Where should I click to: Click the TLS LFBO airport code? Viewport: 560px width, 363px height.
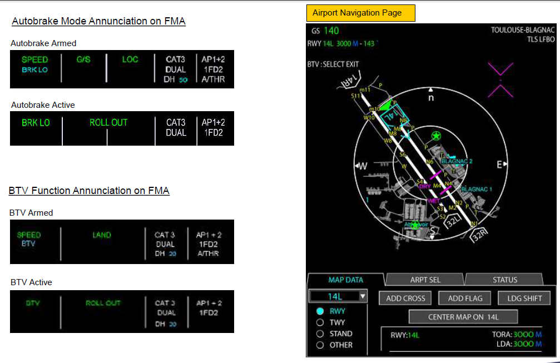(x=541, y=39)
